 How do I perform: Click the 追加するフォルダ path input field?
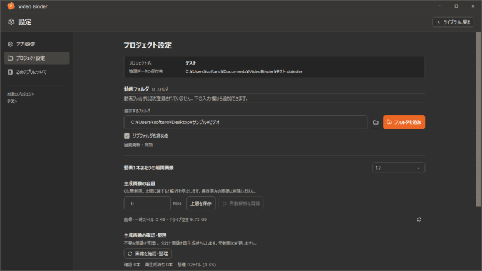pos(246,122)
